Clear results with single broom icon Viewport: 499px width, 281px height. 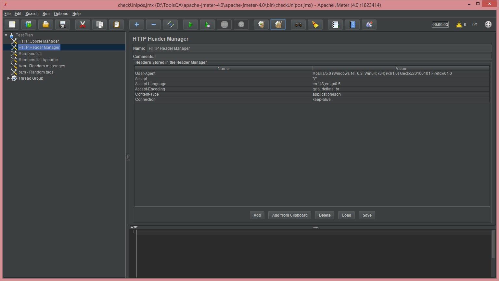click(262, 24)
